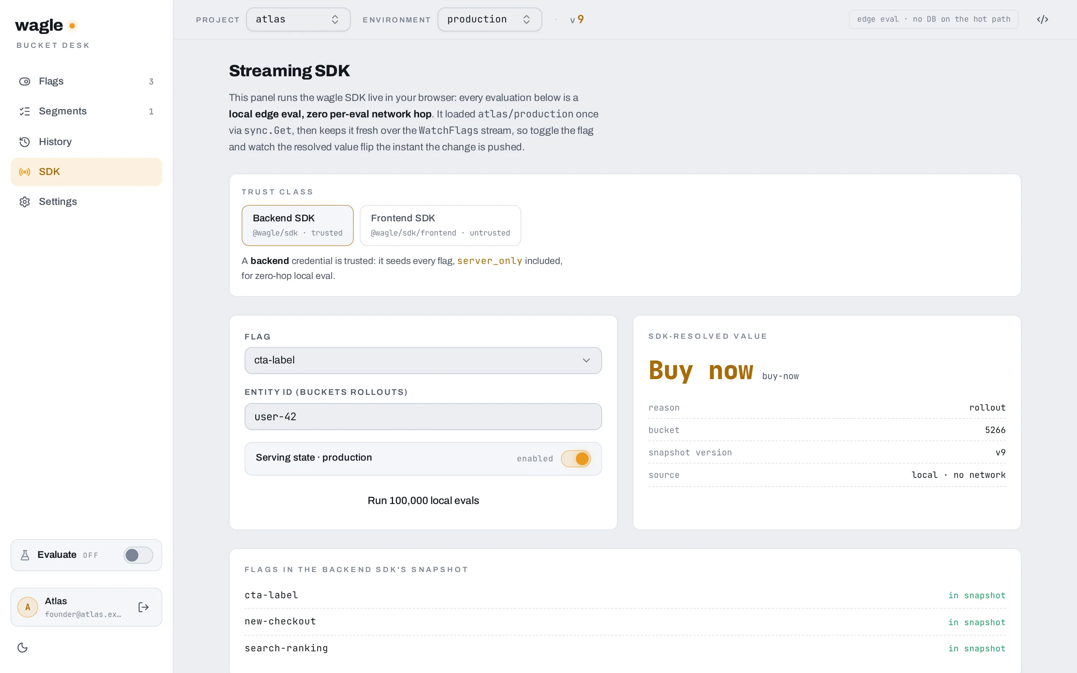Click the Streaming SDK heading

(289, 71)
